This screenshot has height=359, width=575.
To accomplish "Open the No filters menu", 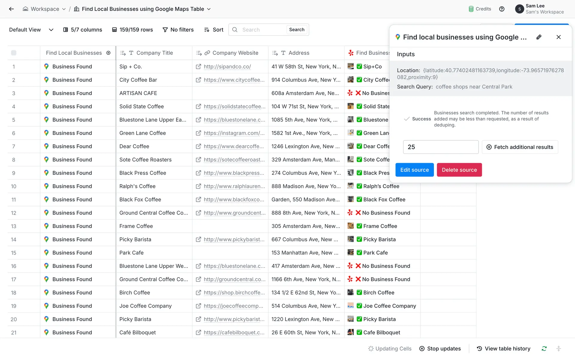I will pos(178,30).
